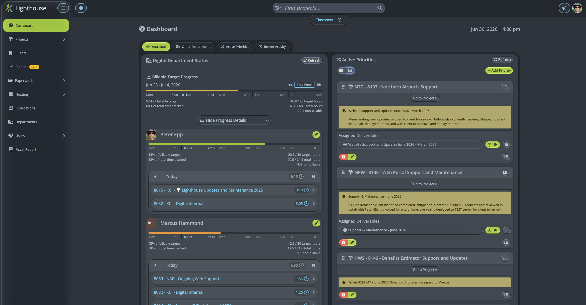Viewport: 586px width, 305px height.
Task: Switch priorities to compact table view
Action: click(x=341, y=70)
